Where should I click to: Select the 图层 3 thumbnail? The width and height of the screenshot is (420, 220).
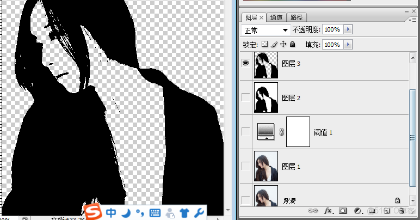[266, 65]
